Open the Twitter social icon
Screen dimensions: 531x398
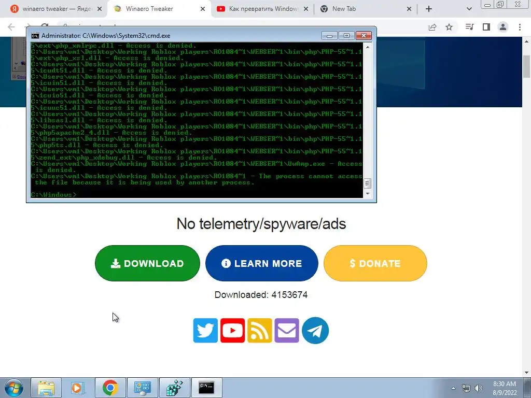pyautogui.click(x=205, y=330)
